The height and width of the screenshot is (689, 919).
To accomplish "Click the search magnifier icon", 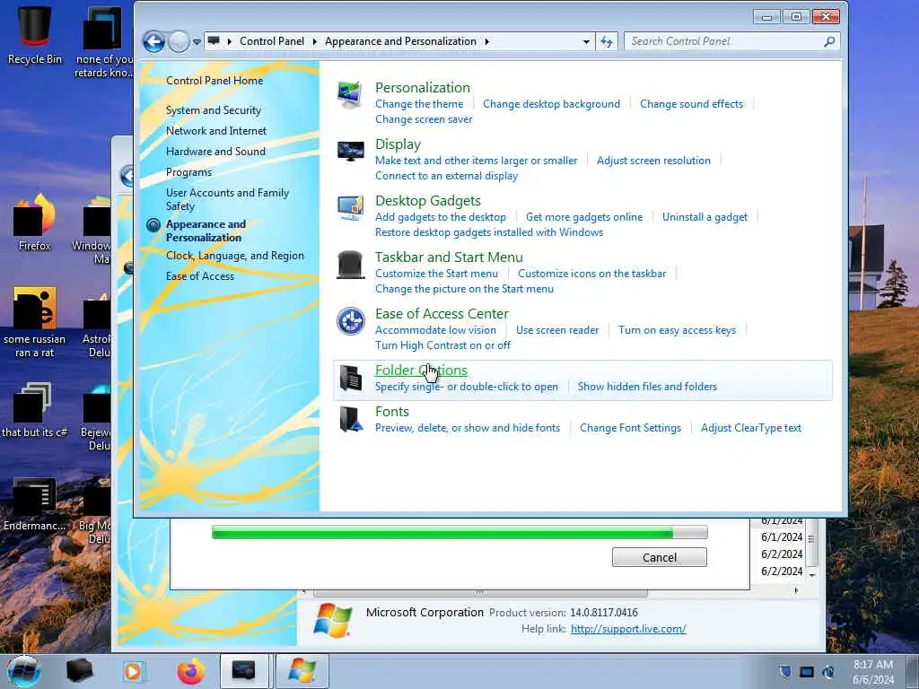I will pos(829,41).
